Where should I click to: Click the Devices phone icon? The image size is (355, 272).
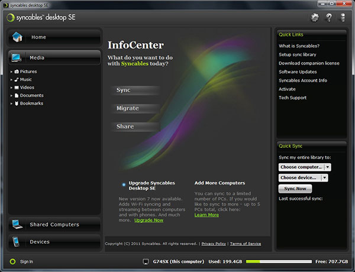16,241
